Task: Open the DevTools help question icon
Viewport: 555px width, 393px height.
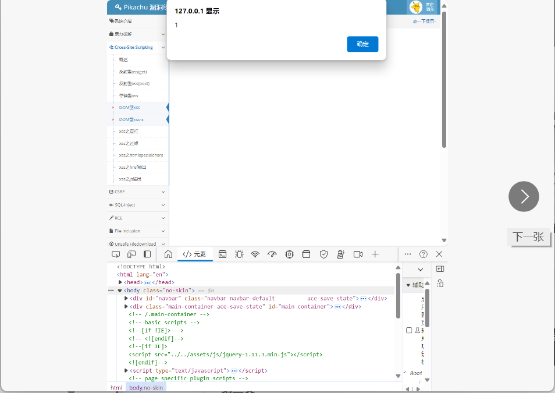Action: [424, 254]
